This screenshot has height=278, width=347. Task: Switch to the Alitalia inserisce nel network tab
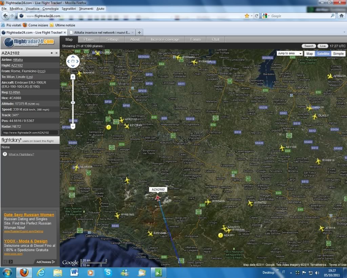102,32
